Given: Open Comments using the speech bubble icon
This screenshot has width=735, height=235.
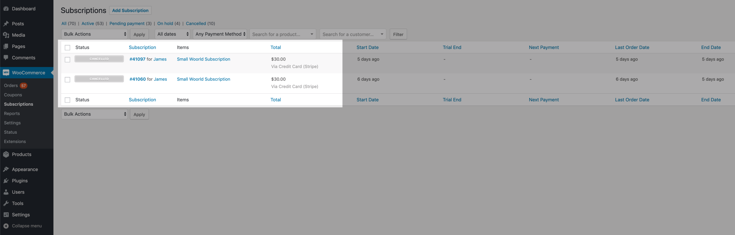Looking at the screenshot, I should (7, 57).
